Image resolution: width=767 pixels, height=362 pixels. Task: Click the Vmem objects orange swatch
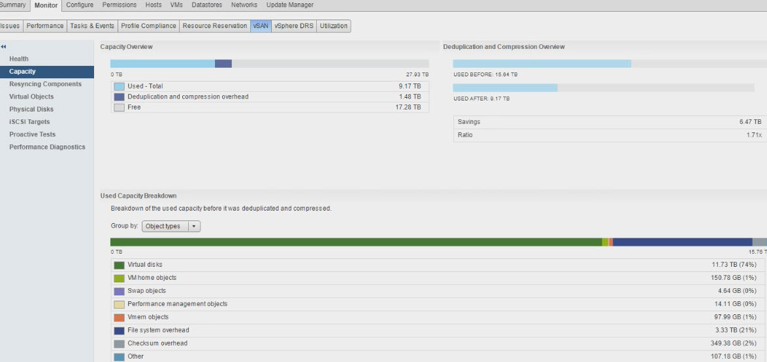pos(119,318)
